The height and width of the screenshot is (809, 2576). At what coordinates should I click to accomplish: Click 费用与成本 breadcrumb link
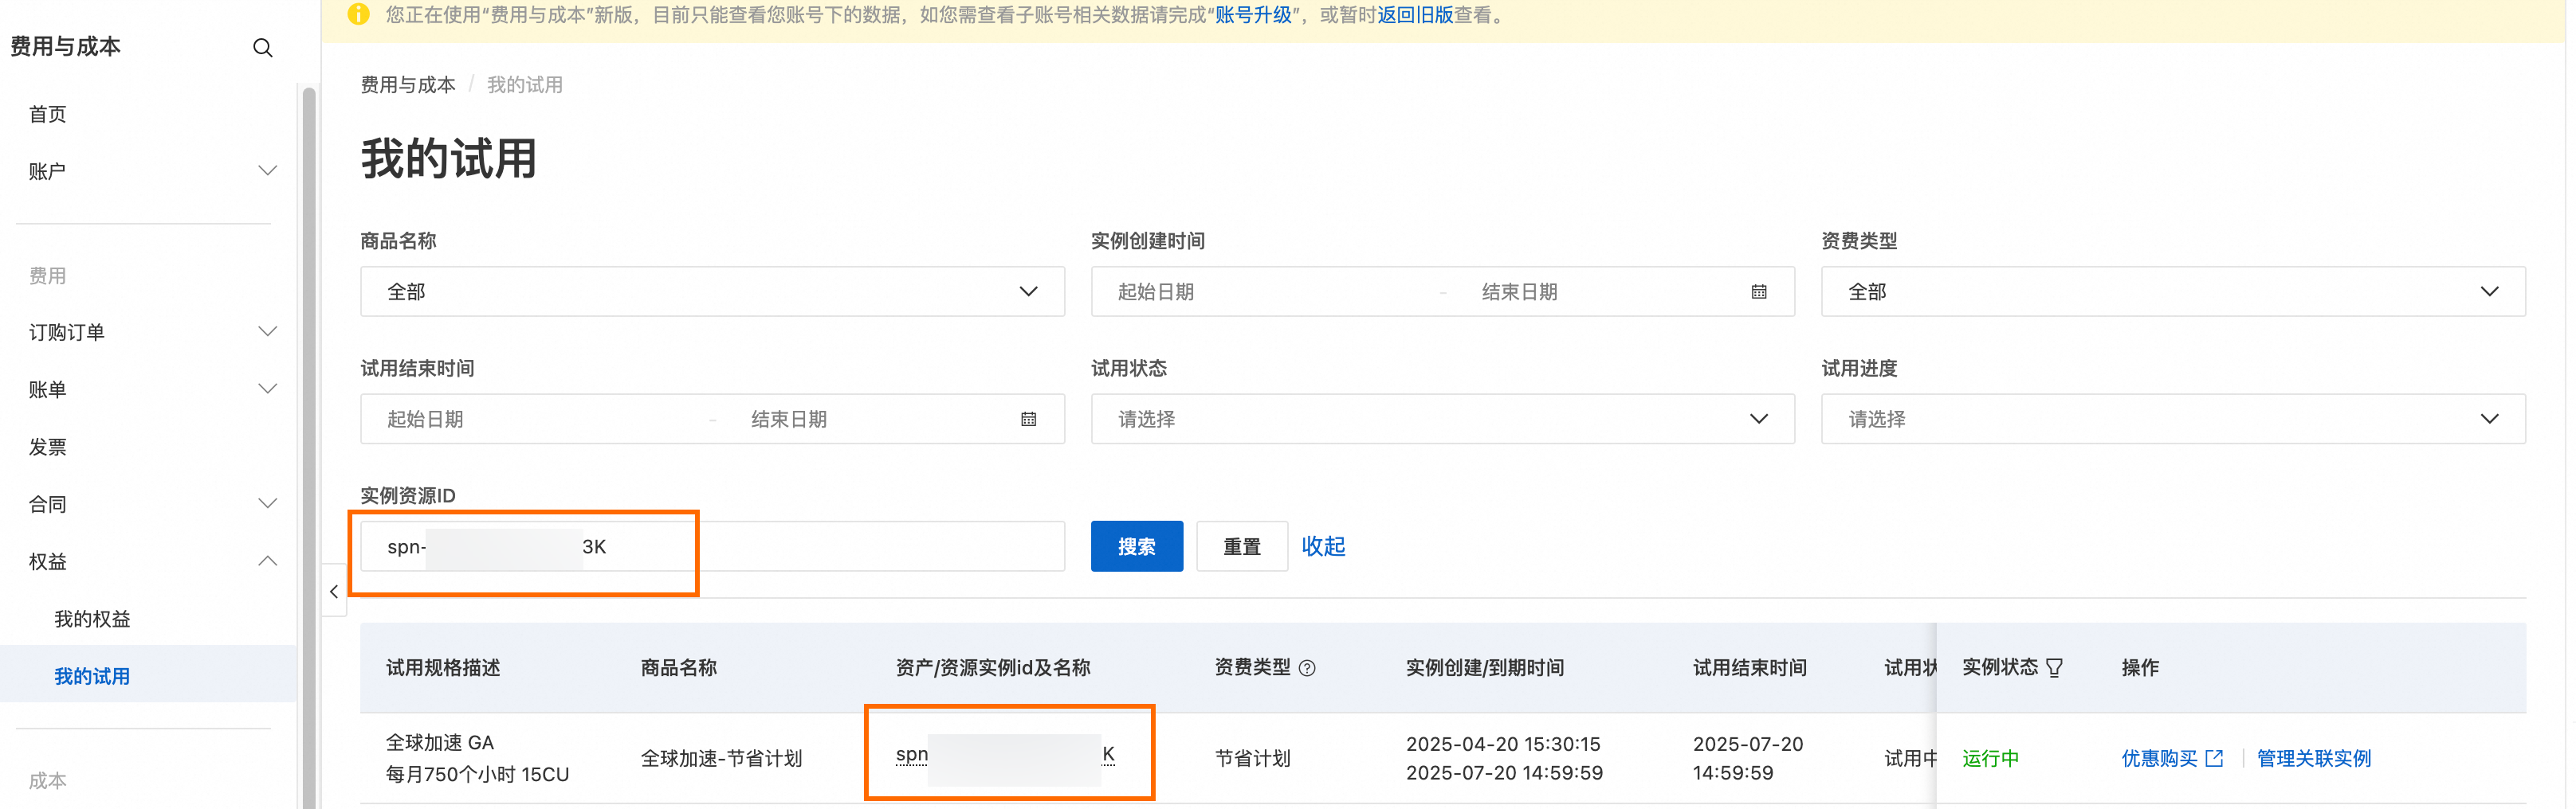(408, 85)
